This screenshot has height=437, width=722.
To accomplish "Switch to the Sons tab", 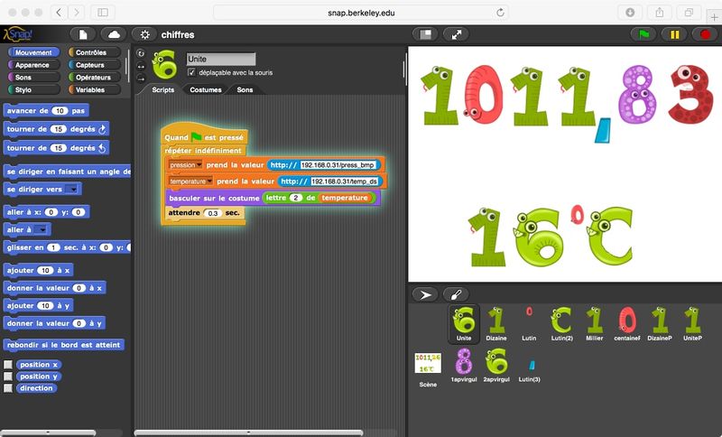I will tap(245, 89).
